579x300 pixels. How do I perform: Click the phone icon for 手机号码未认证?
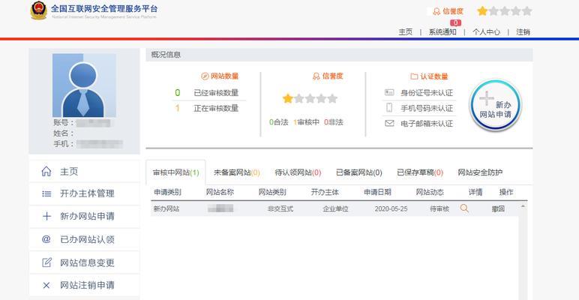pos(389,107)
